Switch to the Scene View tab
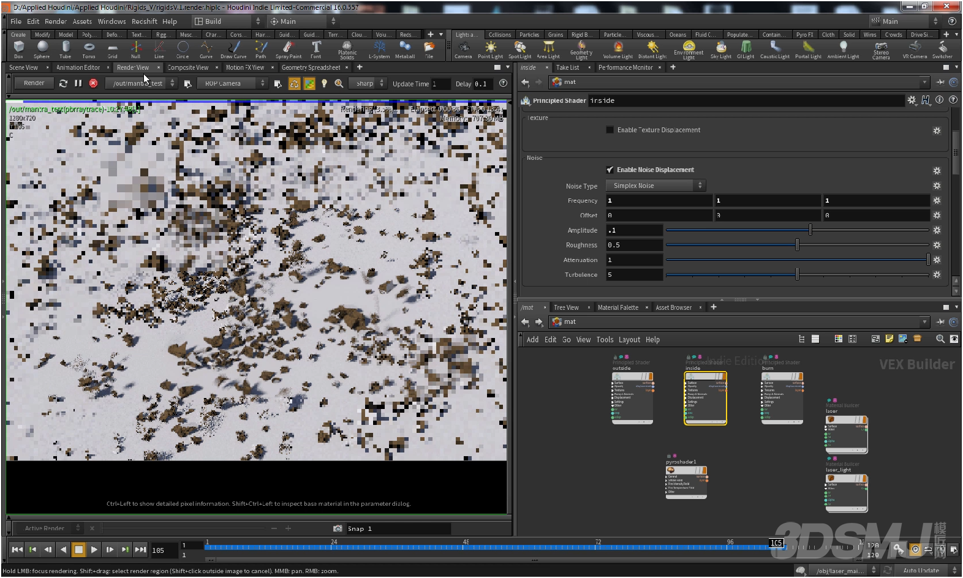This screenshot has height=578, width=963. pos(23,67)
